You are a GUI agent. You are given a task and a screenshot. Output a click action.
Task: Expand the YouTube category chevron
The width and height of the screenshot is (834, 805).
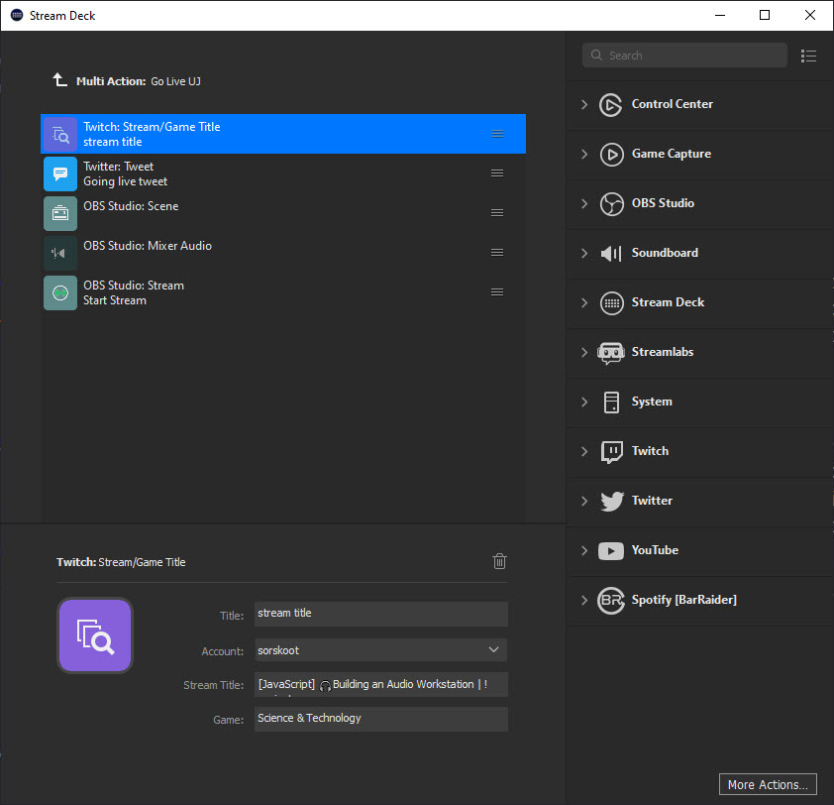[x=584, y=550]
